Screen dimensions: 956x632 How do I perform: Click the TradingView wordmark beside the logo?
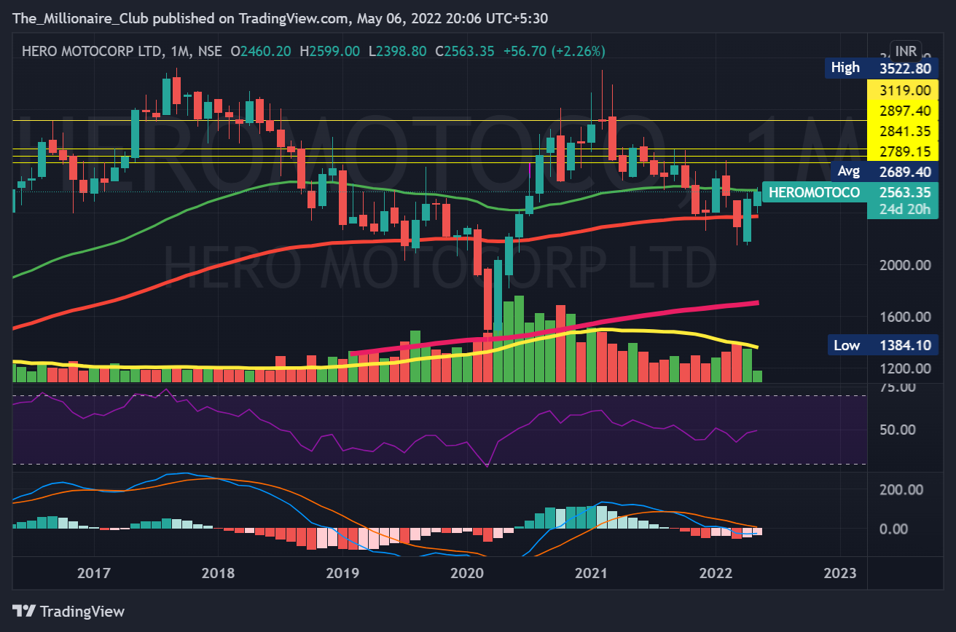[82, 612]
